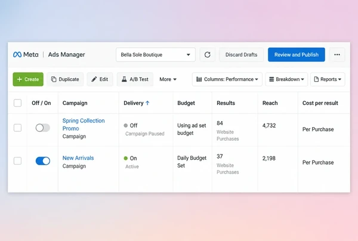Click the Cost per result column header
This screenshot has width=358, height=241.
pos(320,103)
